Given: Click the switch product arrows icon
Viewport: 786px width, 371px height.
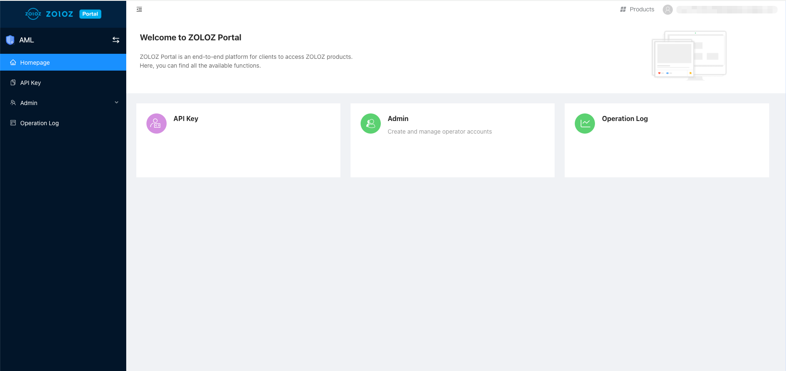Looking at the screenshot, I should pyautogui.click(x=116, y=40).
